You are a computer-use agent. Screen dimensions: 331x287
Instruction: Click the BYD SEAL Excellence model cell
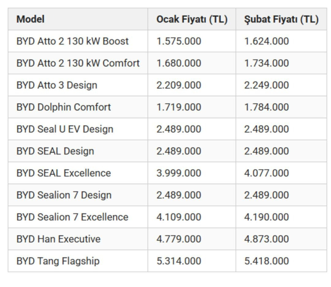tap(64, 173)
